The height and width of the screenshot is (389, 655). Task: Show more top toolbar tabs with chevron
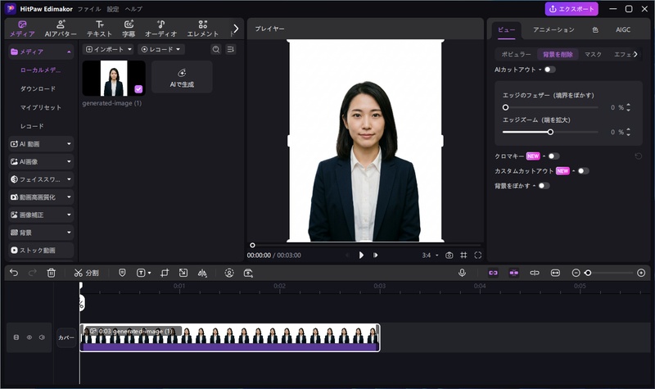tap(236, 29)
